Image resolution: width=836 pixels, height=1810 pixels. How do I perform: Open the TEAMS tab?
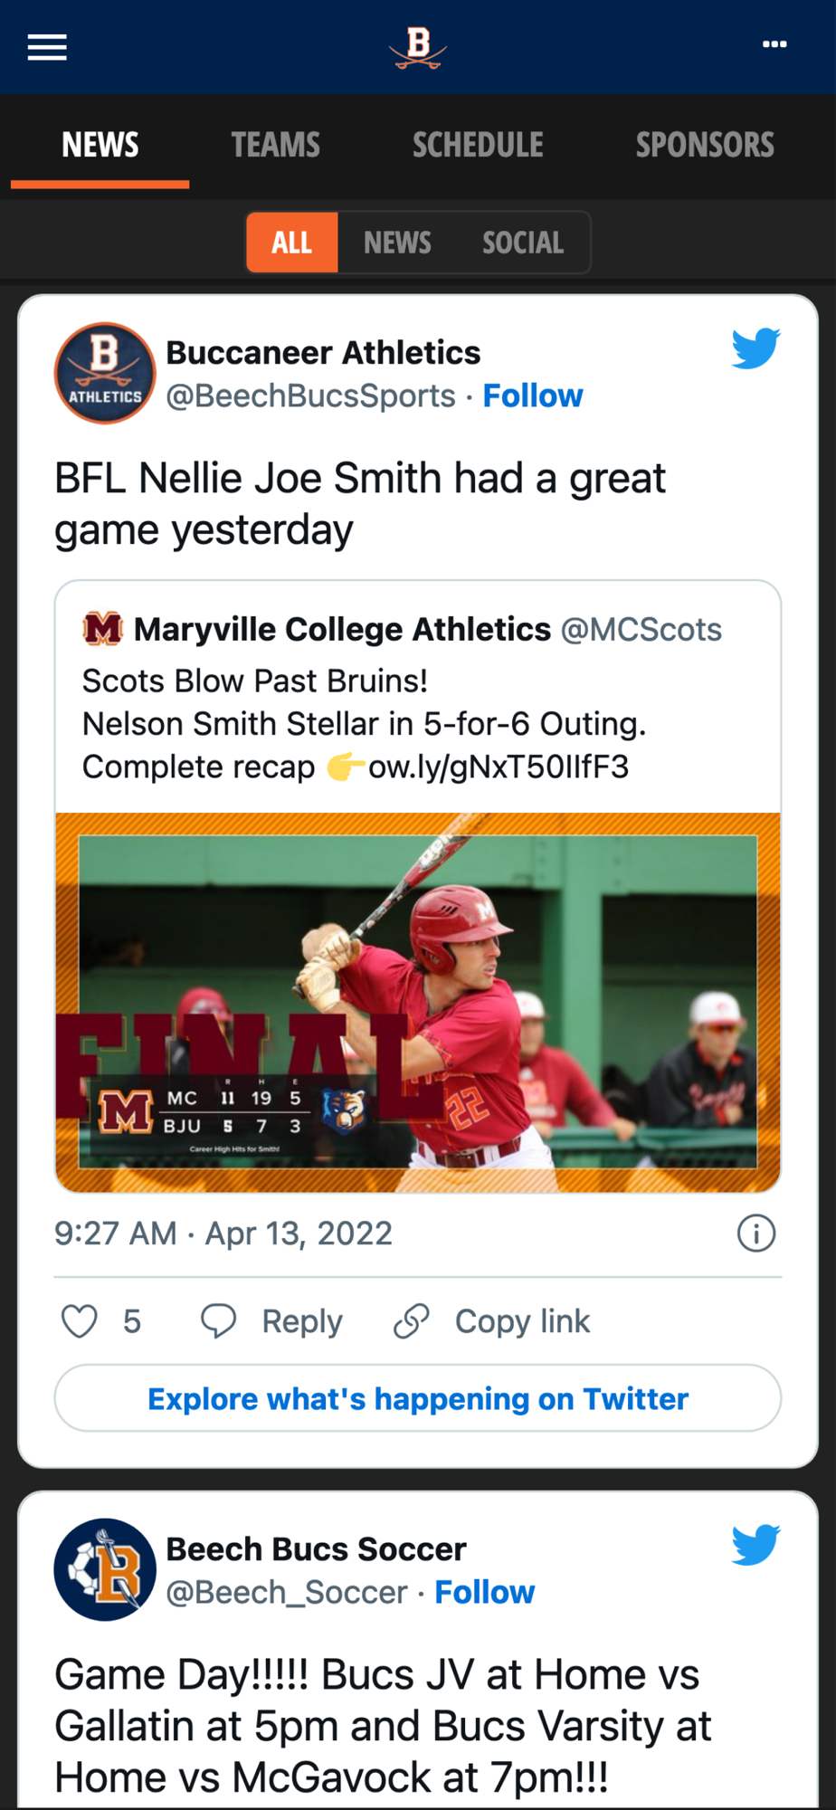(275, 145)
